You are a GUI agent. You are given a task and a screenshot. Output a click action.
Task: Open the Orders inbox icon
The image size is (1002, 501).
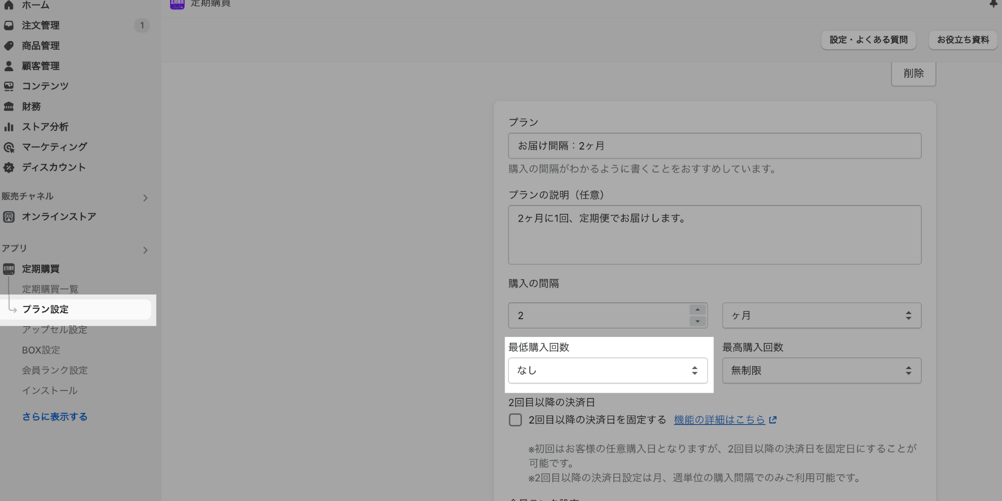9,25
